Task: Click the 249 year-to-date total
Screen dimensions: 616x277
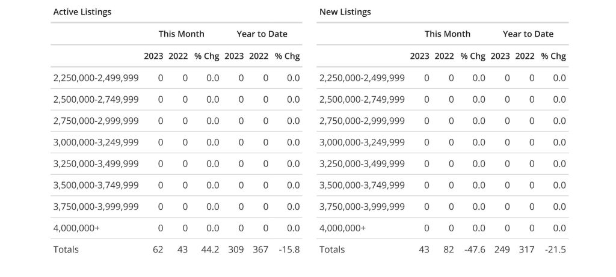Action: coord(500,249)
